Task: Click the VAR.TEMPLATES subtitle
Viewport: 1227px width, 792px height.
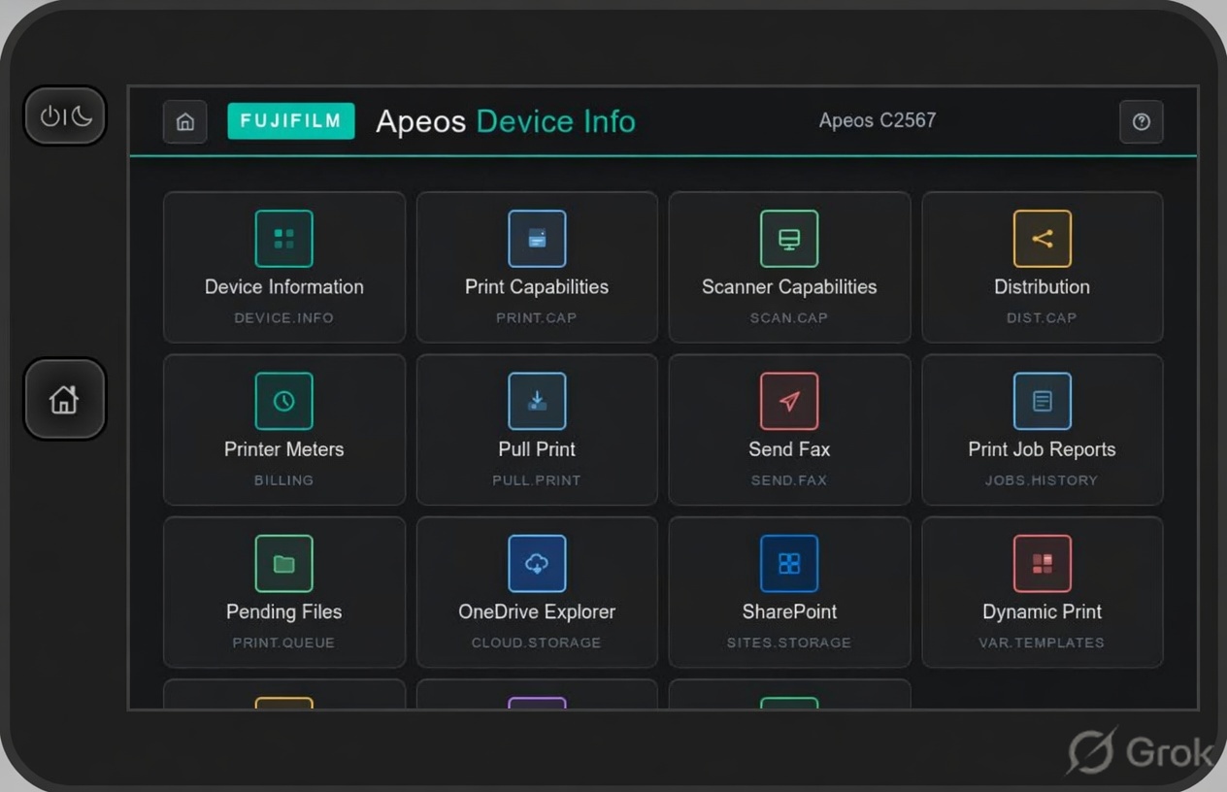Action: pyautogui.click(x=1043, y=642)
